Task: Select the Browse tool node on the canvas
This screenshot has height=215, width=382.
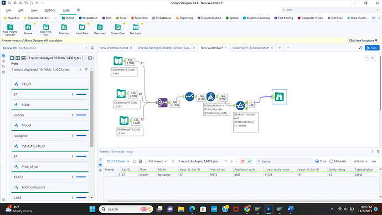Action: tap(279, 97)
